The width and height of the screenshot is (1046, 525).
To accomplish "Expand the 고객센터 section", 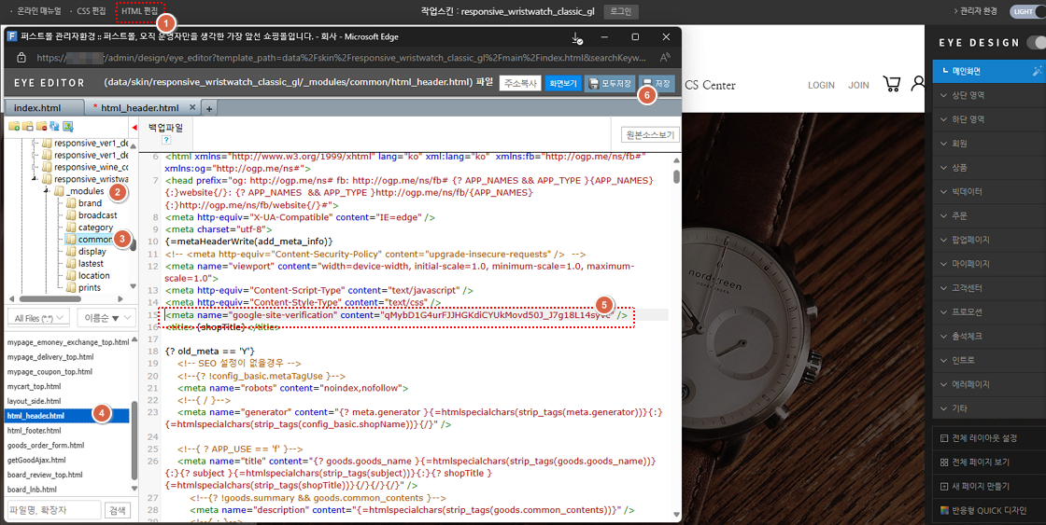I will click(989, 288).
